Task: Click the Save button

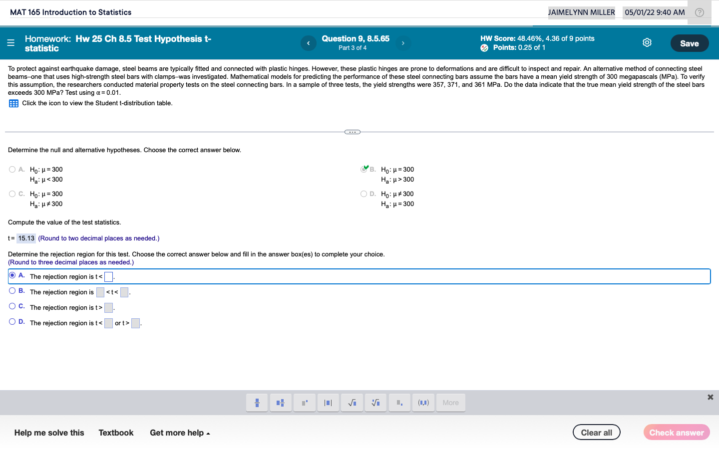Action: pos(690,43)
